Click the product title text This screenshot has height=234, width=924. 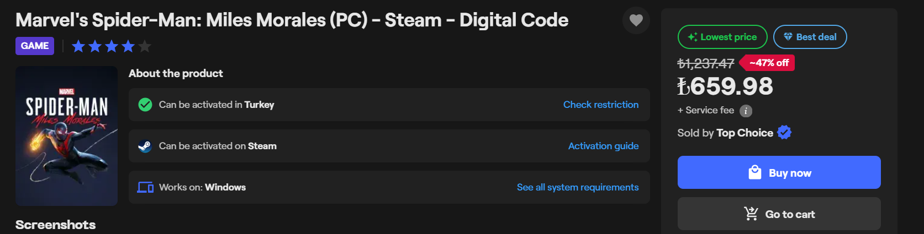tap(292, 20)
